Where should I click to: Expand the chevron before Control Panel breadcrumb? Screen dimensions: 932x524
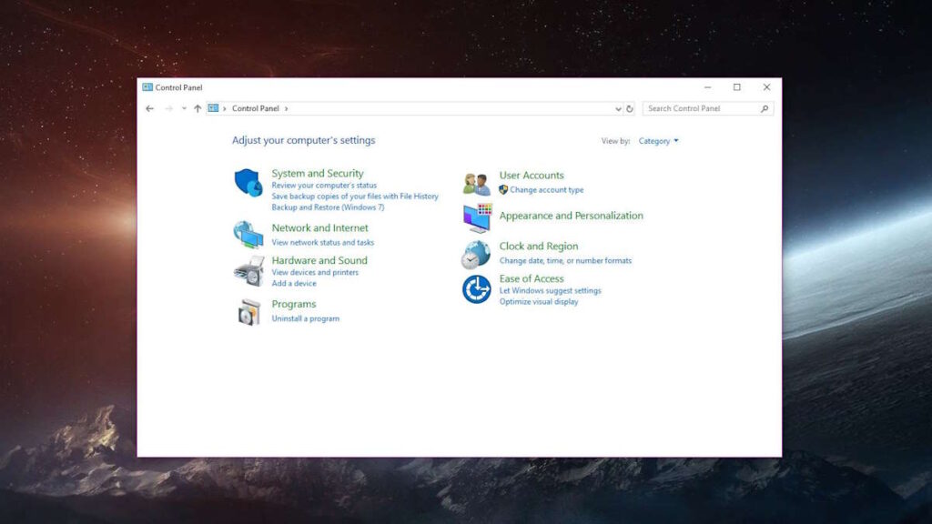225,109
